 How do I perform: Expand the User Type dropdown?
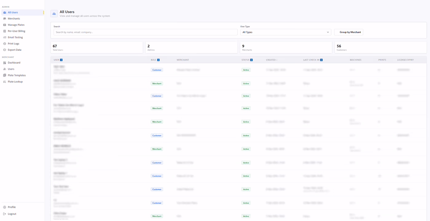click(x=286, y=32)
